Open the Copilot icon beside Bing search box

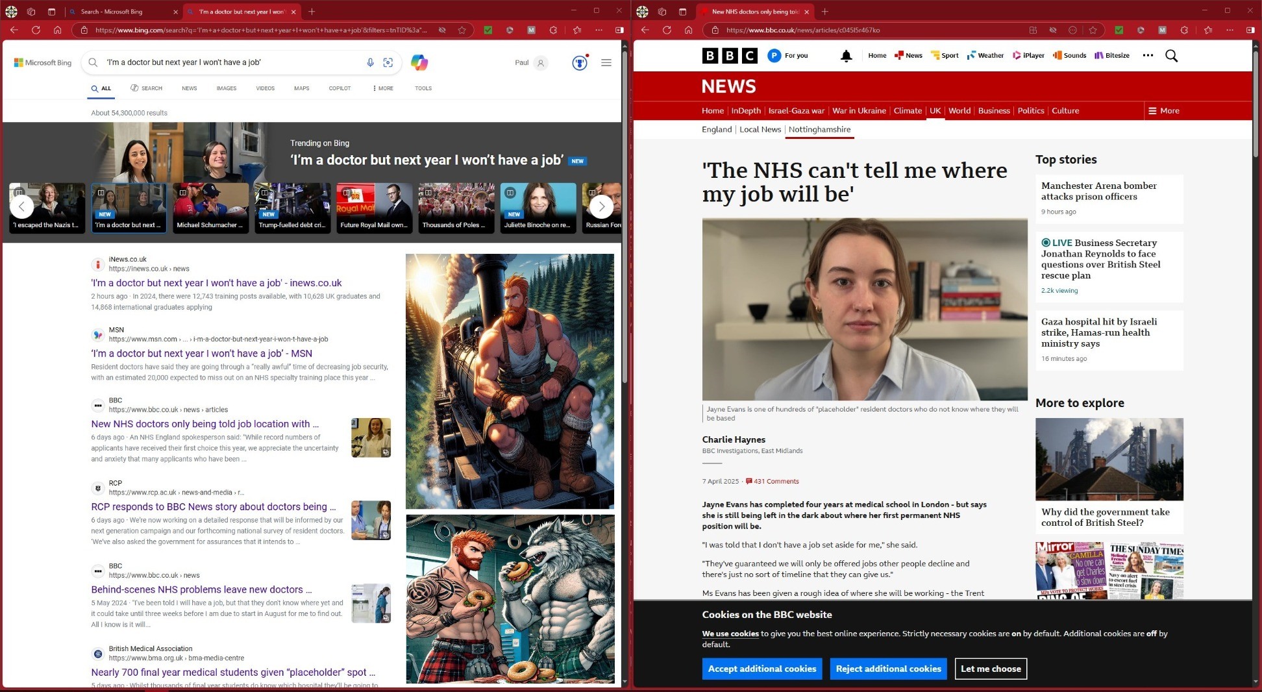pos(419,62)
